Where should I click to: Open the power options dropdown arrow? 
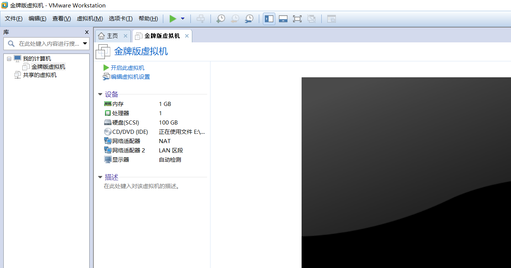coord(183,19)
